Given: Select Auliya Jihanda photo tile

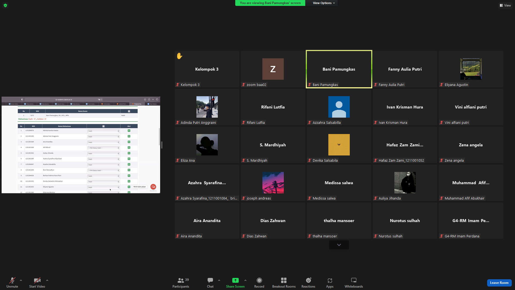Looking at the screenshot, I should pos(405,183).
